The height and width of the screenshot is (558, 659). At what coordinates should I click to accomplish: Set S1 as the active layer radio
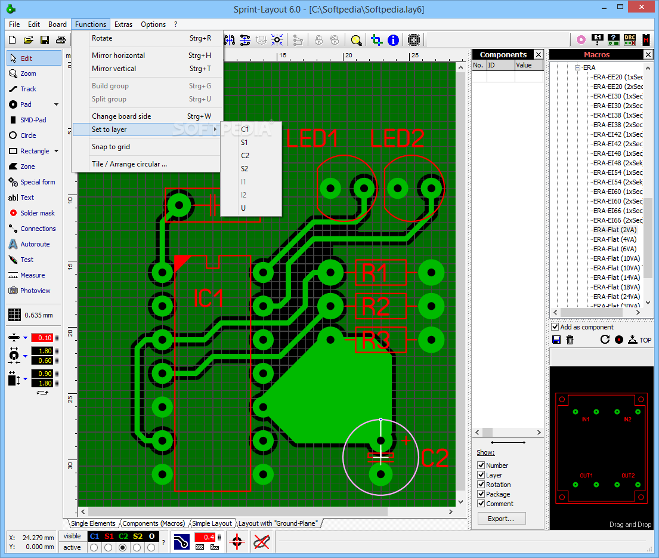[x=109, y=547]
